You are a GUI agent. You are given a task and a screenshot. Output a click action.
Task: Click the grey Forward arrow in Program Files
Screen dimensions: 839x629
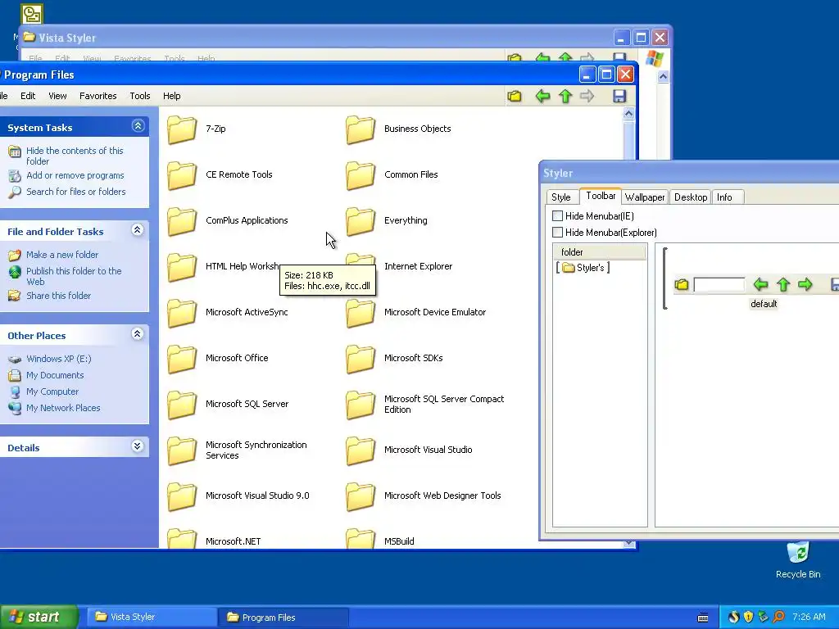pyautogui.click(x=587, y=97)
